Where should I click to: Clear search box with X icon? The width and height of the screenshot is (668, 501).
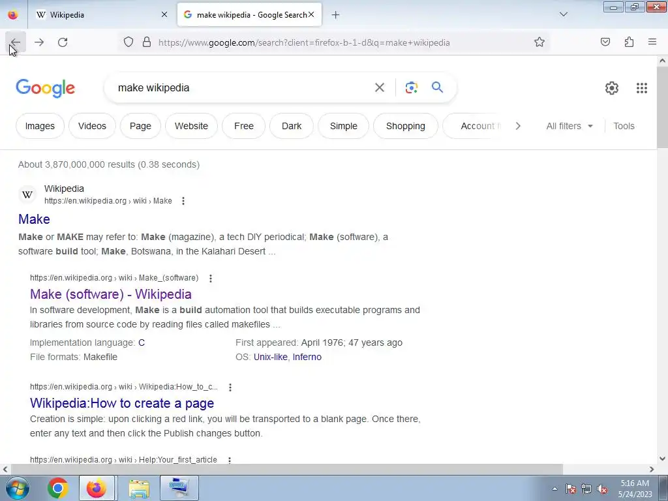pyautogui.click(x=380, y=88)
